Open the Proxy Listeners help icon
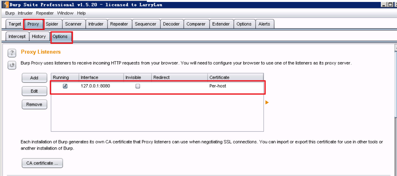The height and width of the screenshot is (176, 397). pyautogui.click(x=12, y=53)
